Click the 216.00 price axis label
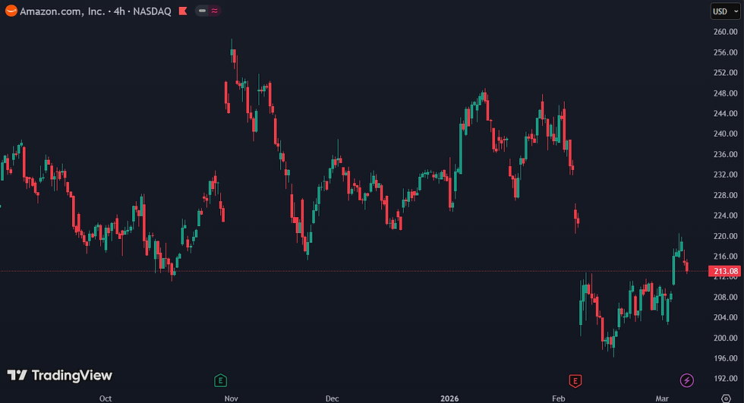The image size is (744, 403). pos(726,256)
